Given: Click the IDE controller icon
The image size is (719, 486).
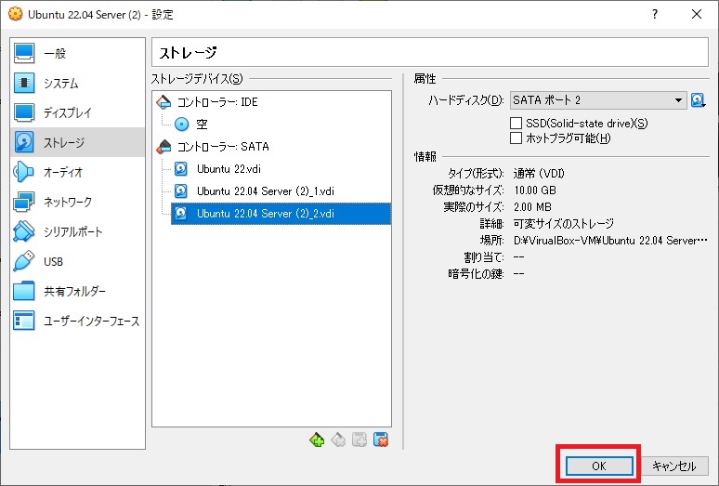Looking at the screenshot, I should pyautogui.click(x=163, y=102).
